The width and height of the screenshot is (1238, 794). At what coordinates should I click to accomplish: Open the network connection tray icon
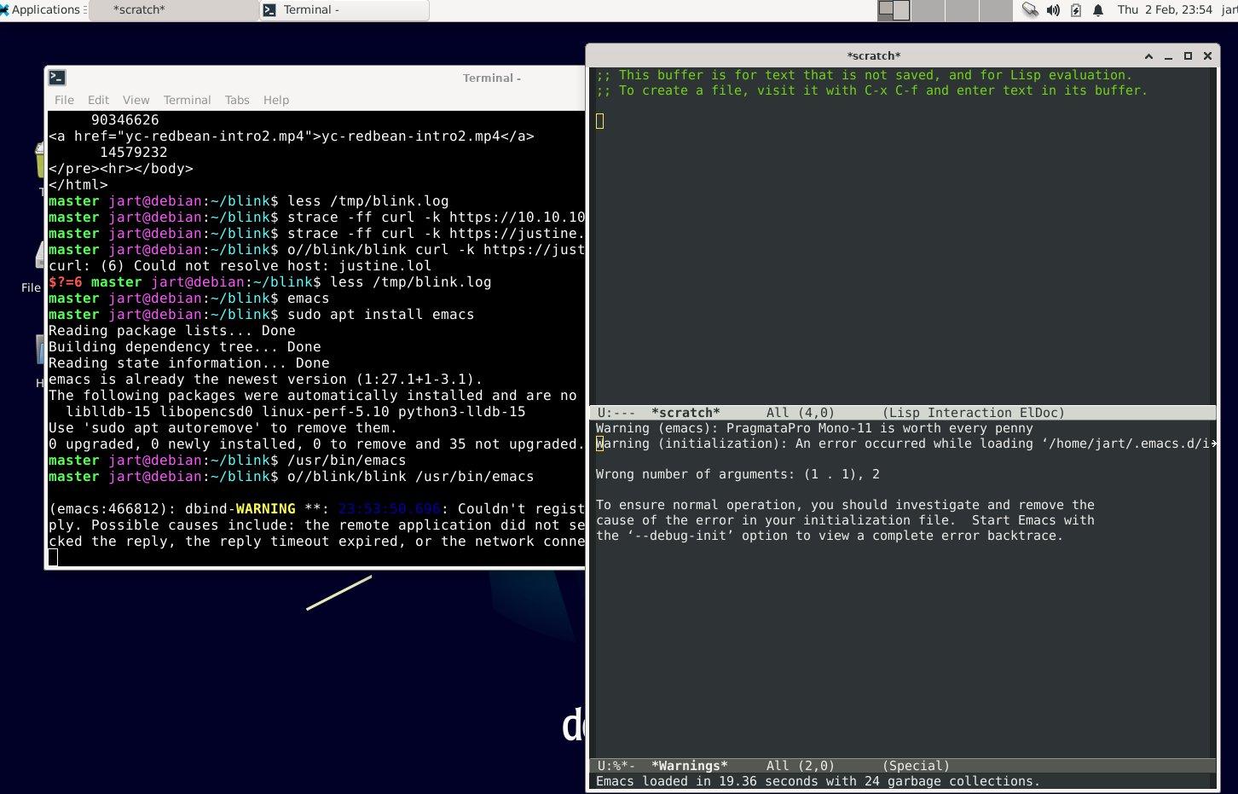[x=1030, y=10]
